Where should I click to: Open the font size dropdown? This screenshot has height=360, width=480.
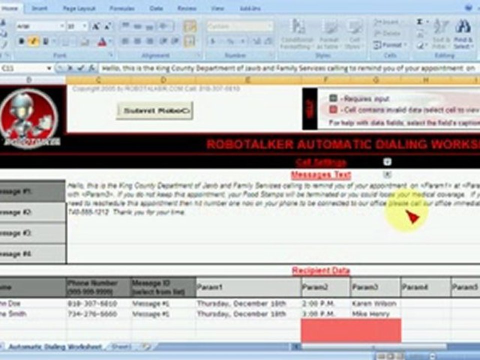(x=85, y=26)
